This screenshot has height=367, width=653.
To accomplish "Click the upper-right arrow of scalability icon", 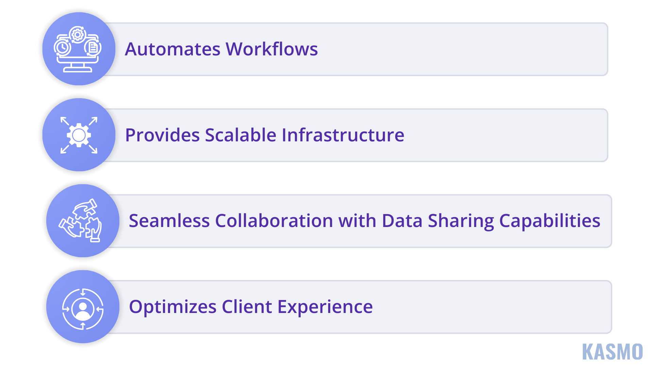I will coord(93,121).
